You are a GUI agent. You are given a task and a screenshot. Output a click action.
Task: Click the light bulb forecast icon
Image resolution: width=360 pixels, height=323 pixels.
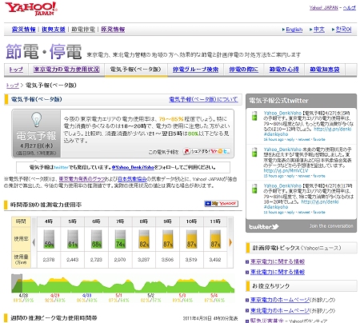(36, 120)
